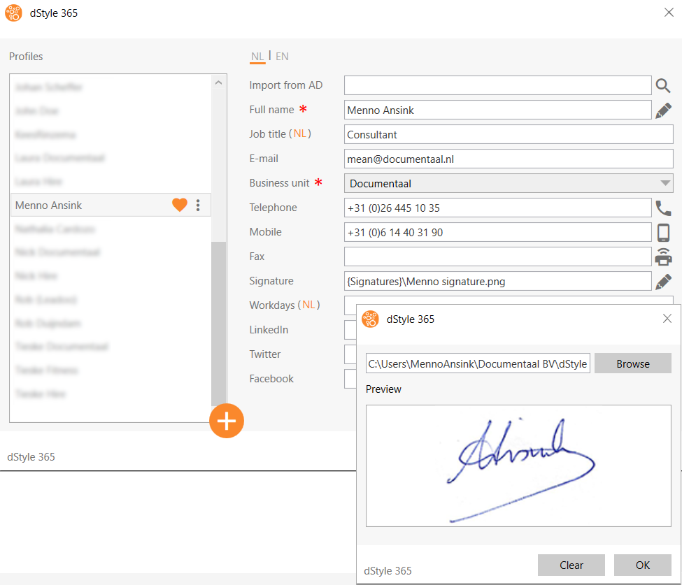682x585 pixels.
Task: Switch to the EN language tab
Action: coord(283,57)
